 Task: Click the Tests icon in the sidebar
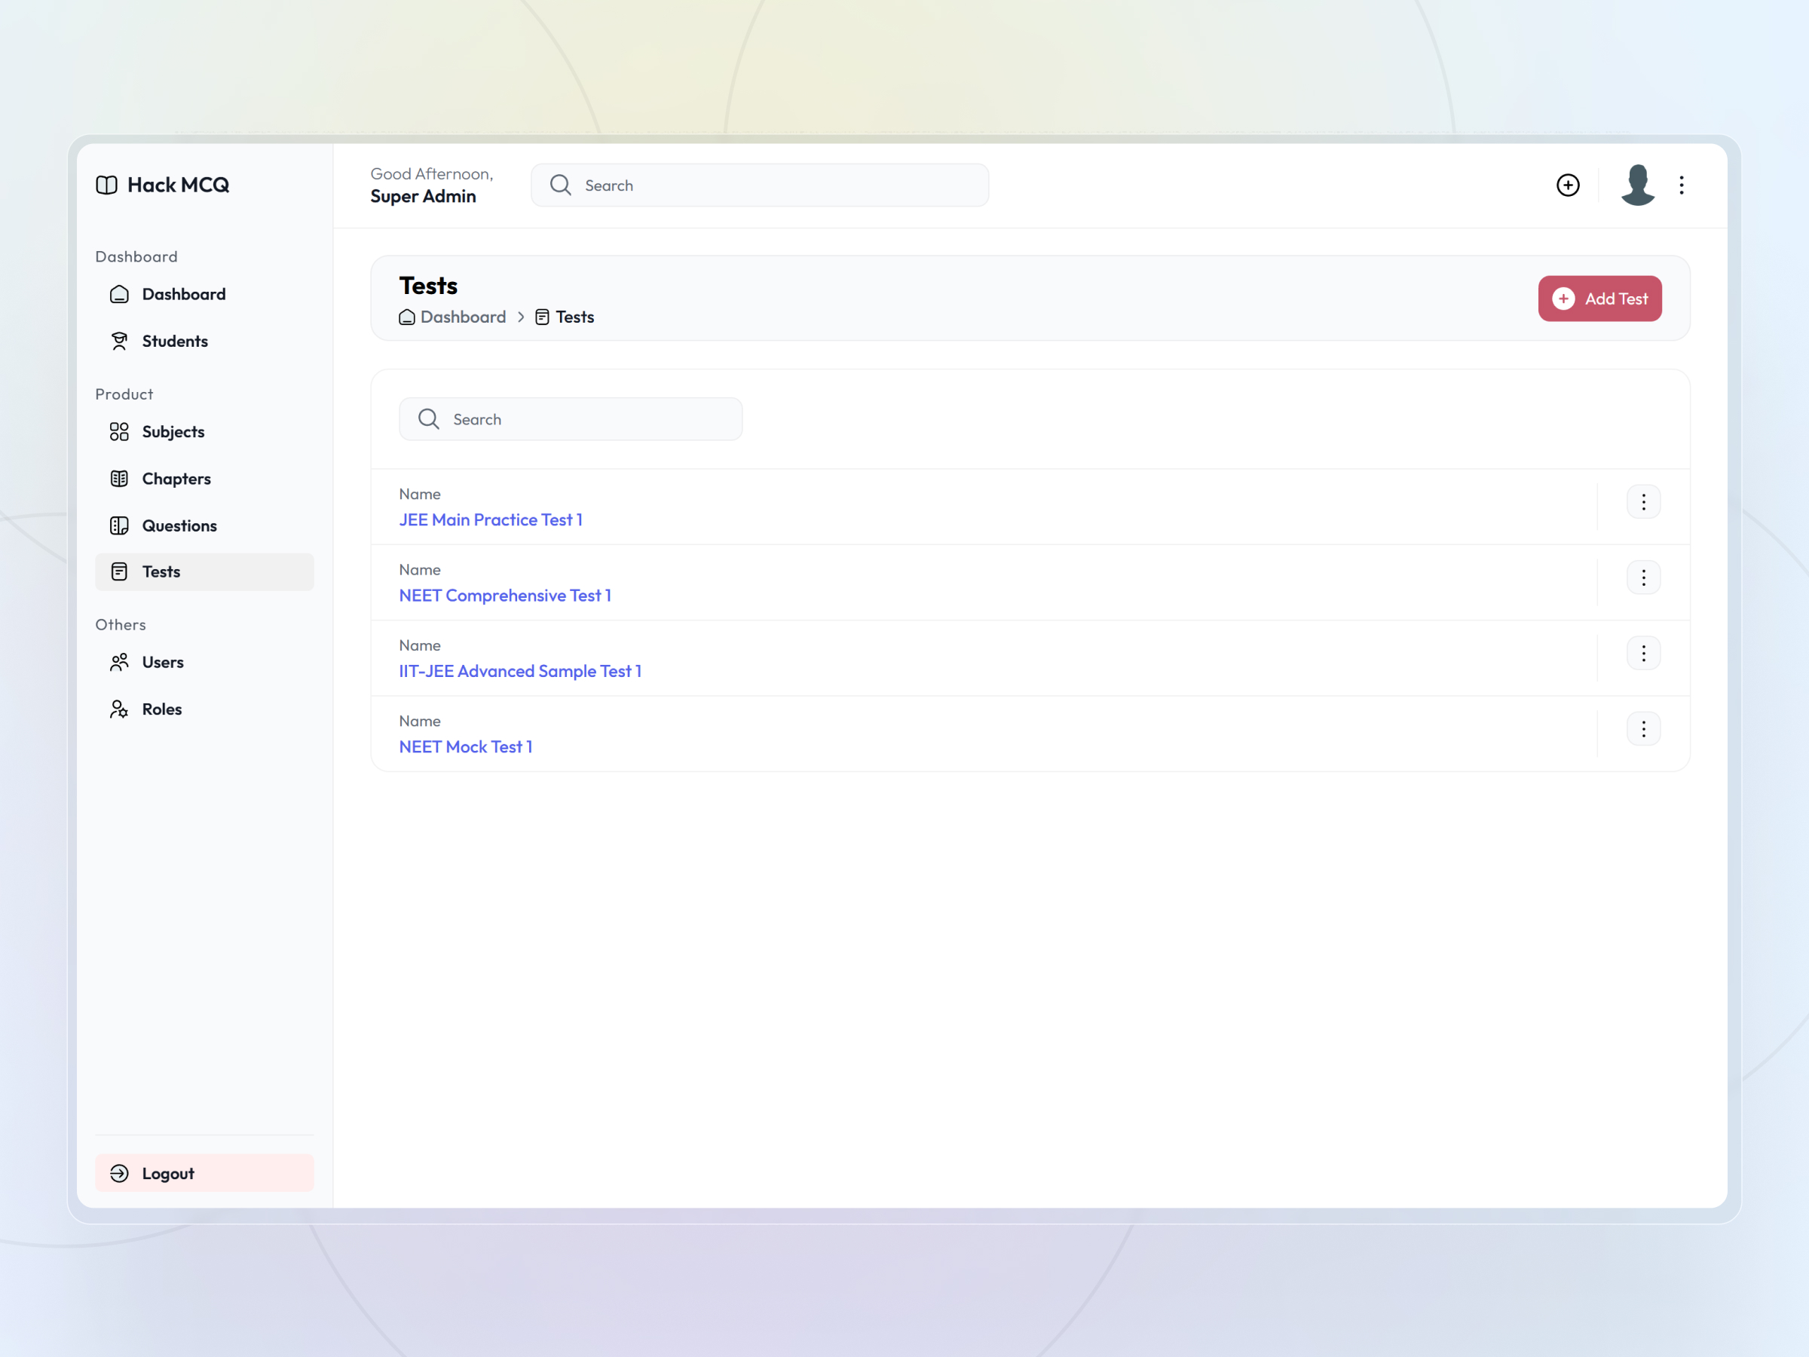pyautogui.click(x=119, y=571)
